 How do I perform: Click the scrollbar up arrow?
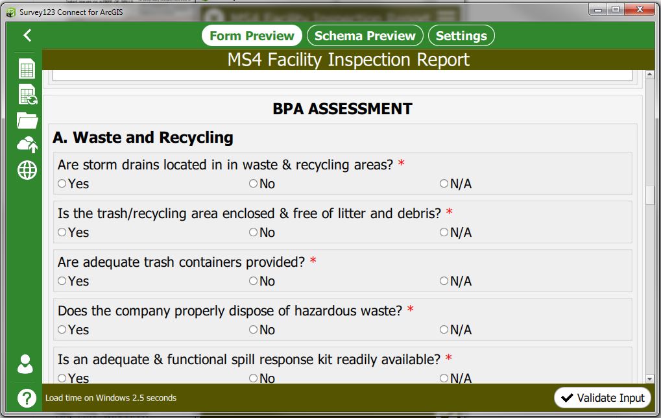coord(649,75)
